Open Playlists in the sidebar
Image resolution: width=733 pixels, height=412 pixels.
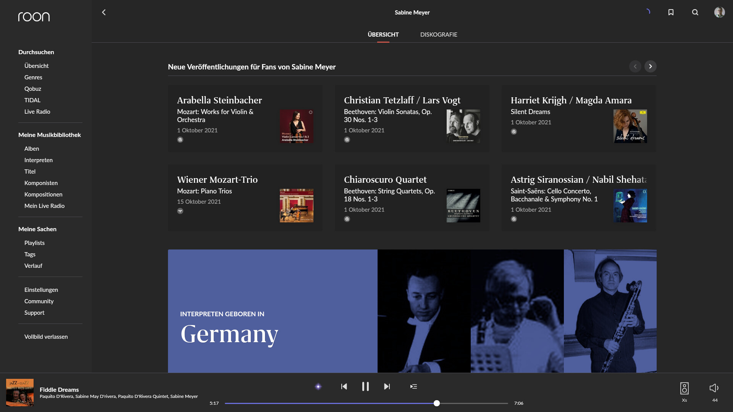point(34,243)
